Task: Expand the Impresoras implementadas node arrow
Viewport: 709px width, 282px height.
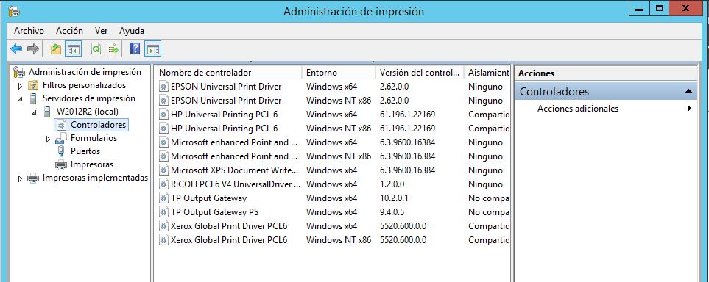Action: point(20,178)
